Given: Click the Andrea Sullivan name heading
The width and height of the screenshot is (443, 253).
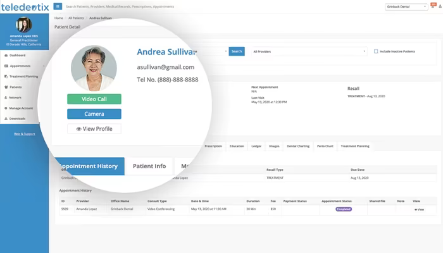Looking at the screenshot, I should tap(167, 52).
